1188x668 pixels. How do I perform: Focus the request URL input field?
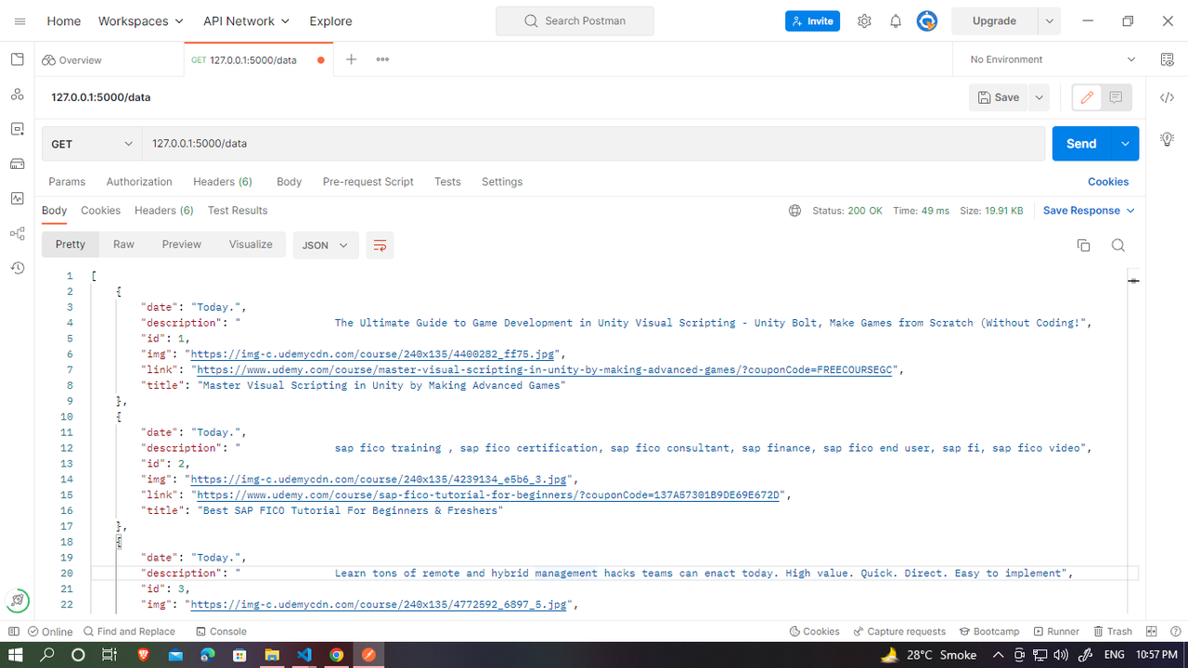[x=593, y=144]
